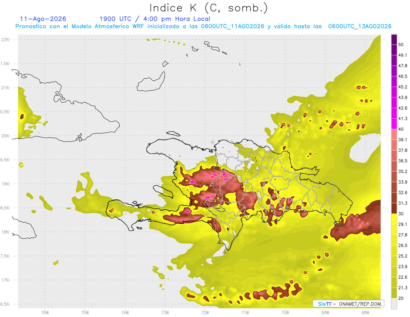410x317 pixels.
Task: Select the "41.3" color scale value
Action: pyautogui.click(x=402, y=119)
